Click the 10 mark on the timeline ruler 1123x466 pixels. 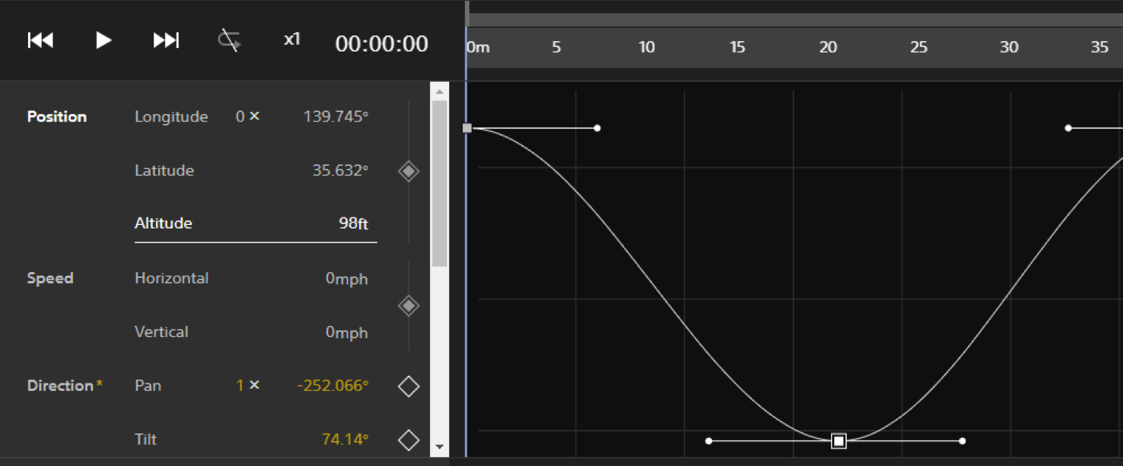pyautogui.click(x=646, y=47)
